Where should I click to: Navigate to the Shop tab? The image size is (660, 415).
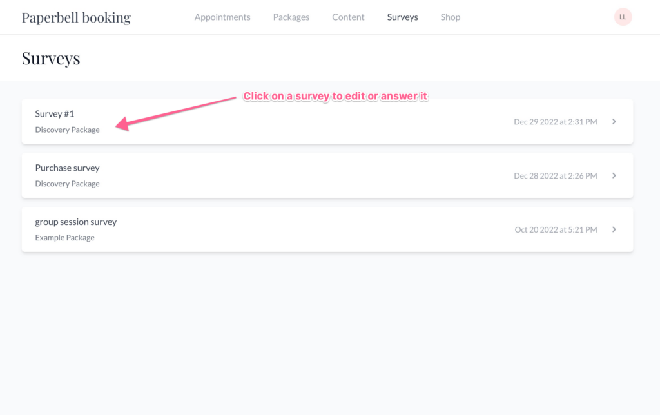[450, 17]
